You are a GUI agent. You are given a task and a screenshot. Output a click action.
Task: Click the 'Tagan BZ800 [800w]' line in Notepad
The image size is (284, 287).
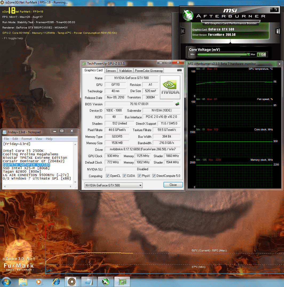pos(22,172)
